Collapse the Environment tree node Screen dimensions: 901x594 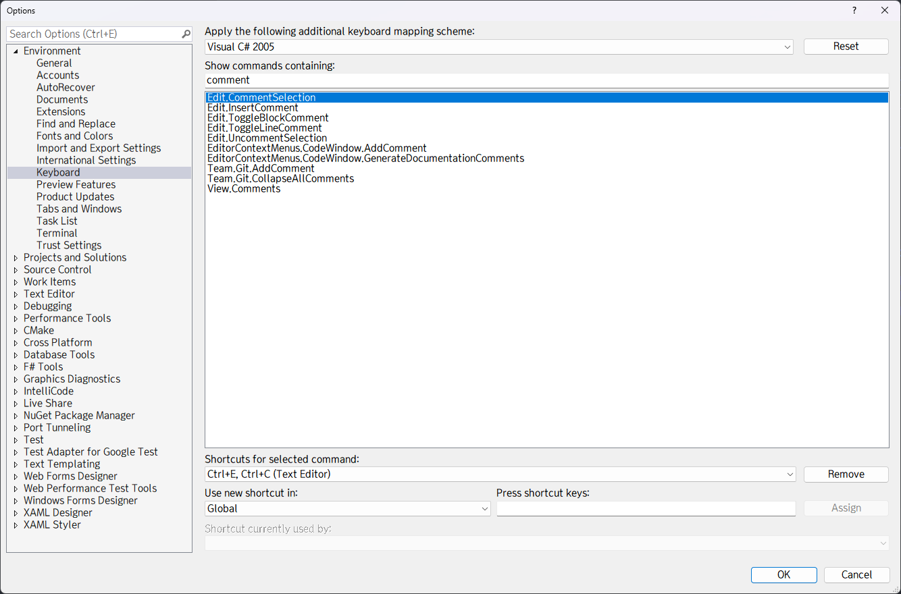(x=16, y=50)
